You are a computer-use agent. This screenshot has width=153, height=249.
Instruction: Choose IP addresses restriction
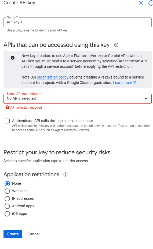click(x=7, y=199)
